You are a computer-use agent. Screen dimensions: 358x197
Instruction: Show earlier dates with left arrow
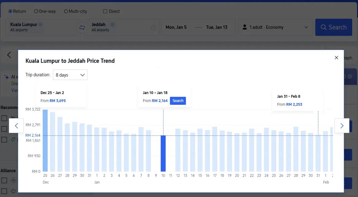tap(17, 126)
